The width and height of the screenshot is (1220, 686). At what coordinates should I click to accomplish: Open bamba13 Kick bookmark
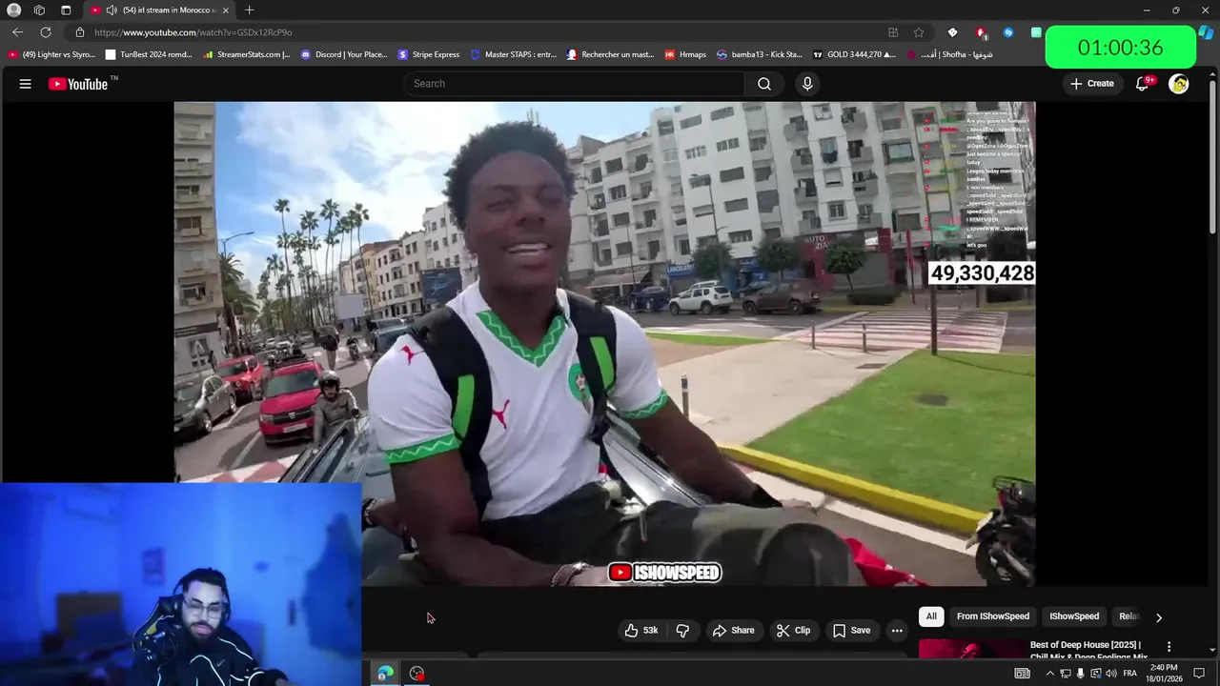pyautogui.click(x=760, y=54)
